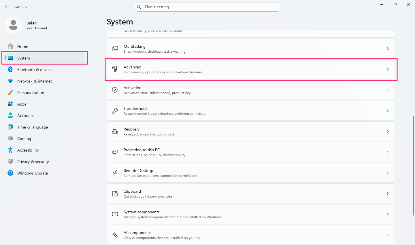This screenshot has height=245, width=415.
Task: Open the Advanced title
Action: (132, 67)
